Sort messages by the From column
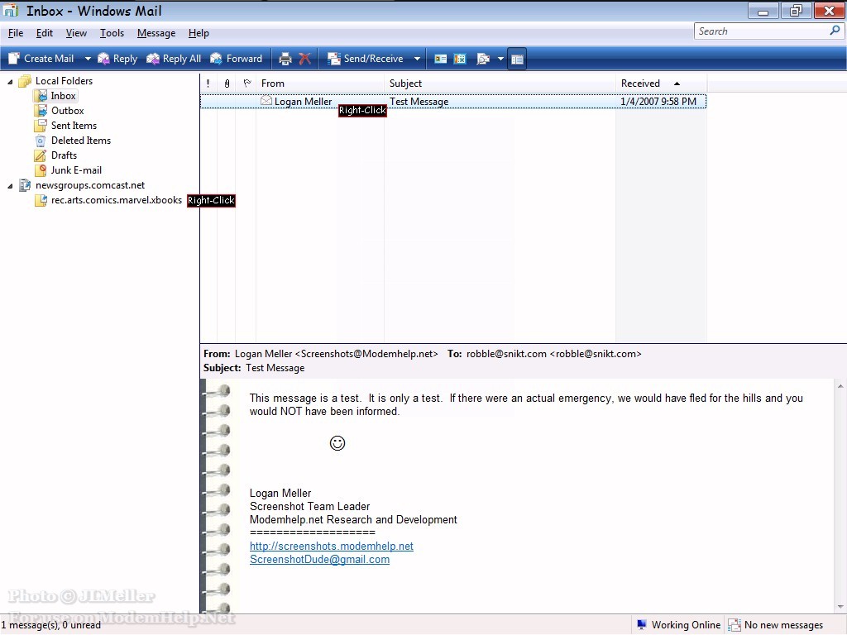The width and height of the screenshot is (847, 635). [x=320, y=84]
